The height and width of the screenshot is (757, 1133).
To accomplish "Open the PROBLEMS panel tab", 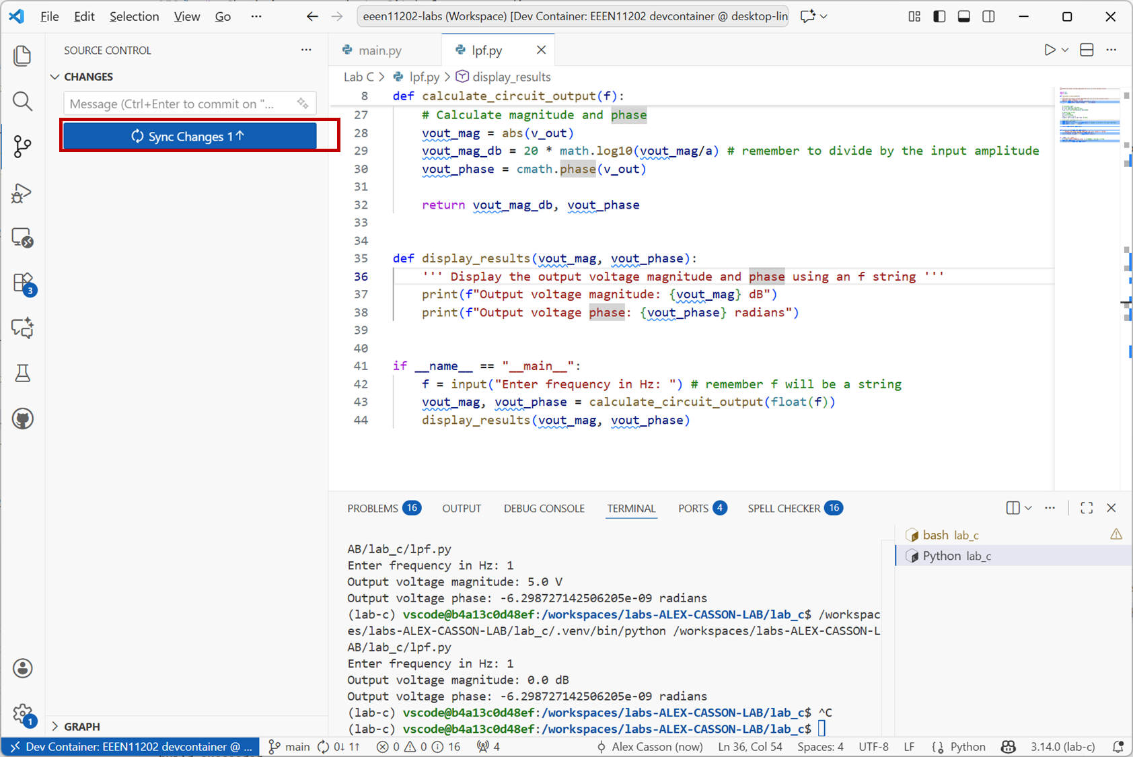I will 373,508.
